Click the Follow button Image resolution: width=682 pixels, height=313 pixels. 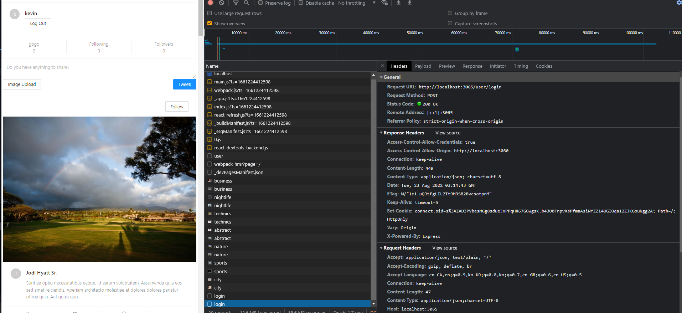177,107
